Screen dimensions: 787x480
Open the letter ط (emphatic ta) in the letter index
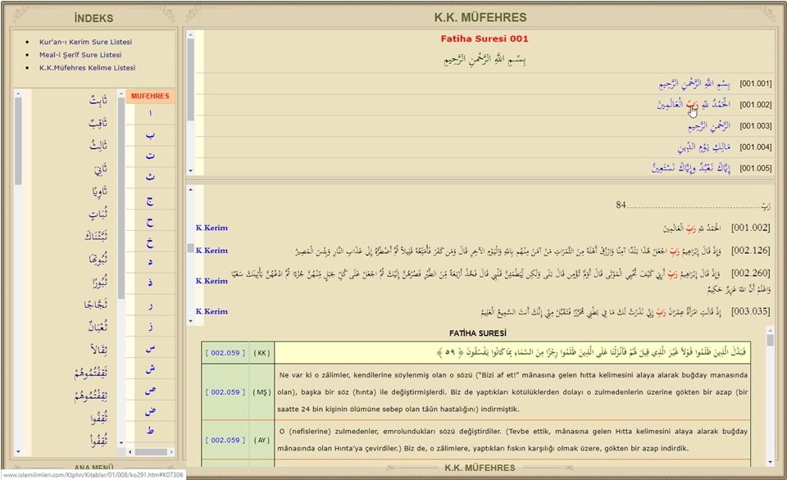[x=150, y=431]
